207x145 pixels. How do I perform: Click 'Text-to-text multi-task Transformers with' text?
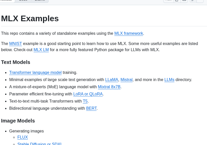tap(45, 101)
